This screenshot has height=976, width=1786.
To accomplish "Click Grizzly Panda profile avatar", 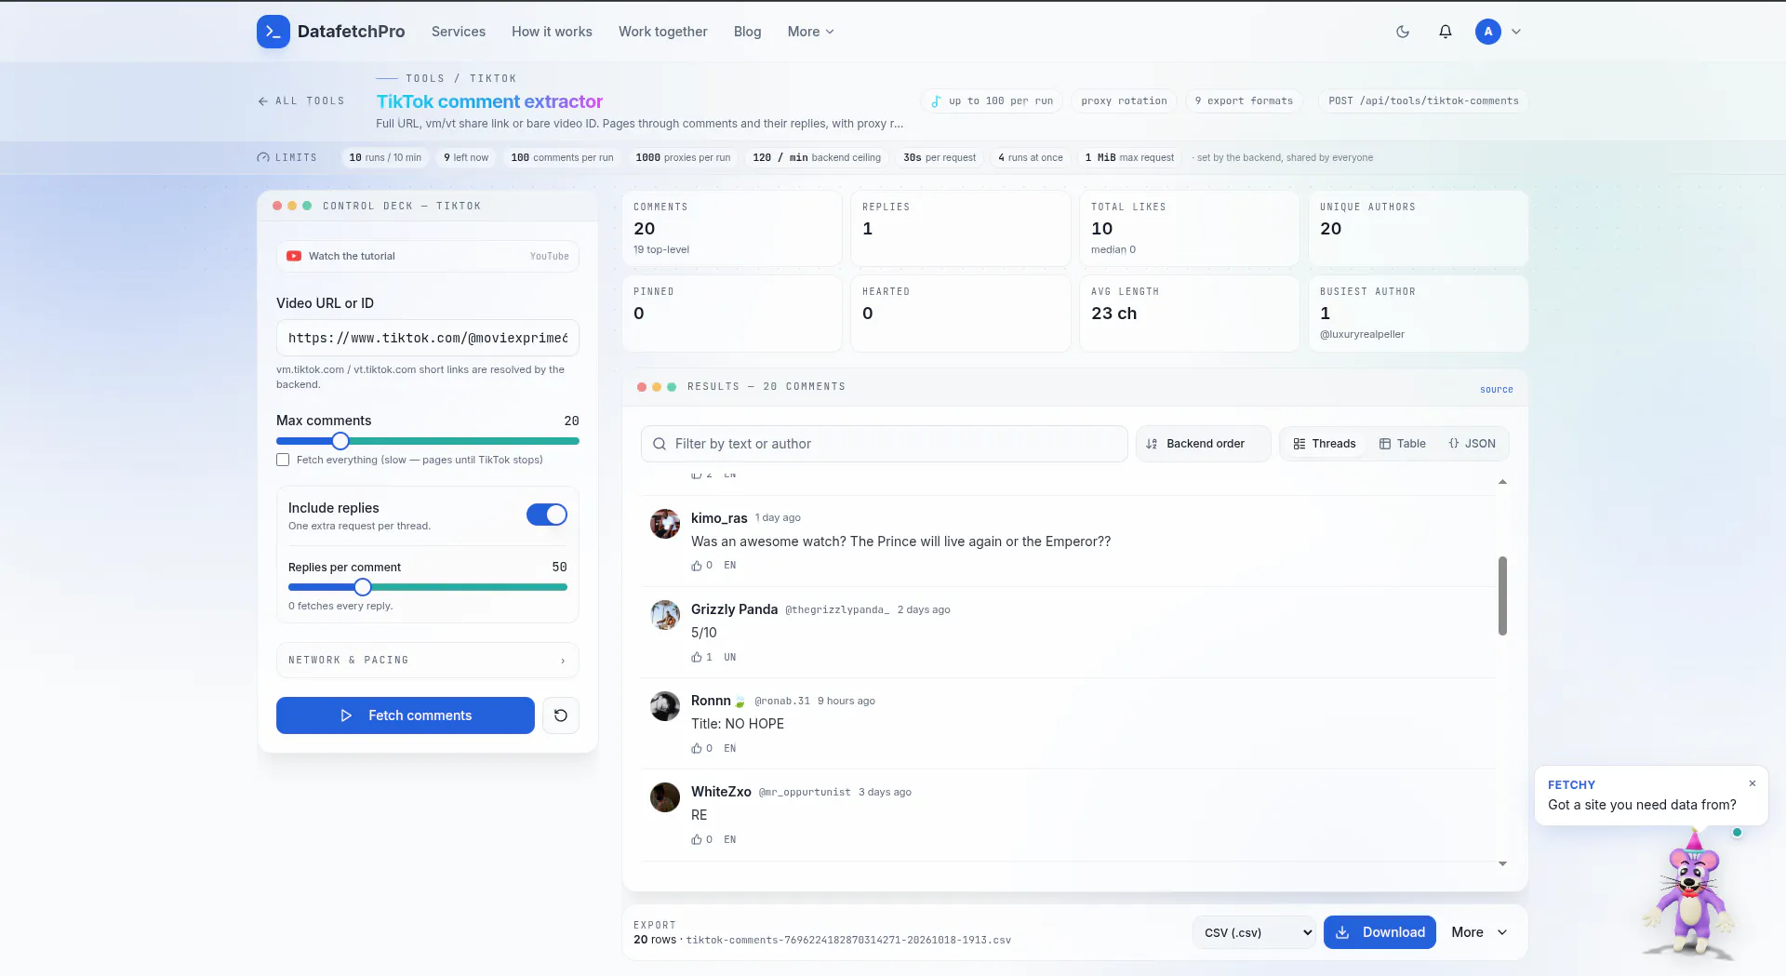I will (x=665, y=615).
